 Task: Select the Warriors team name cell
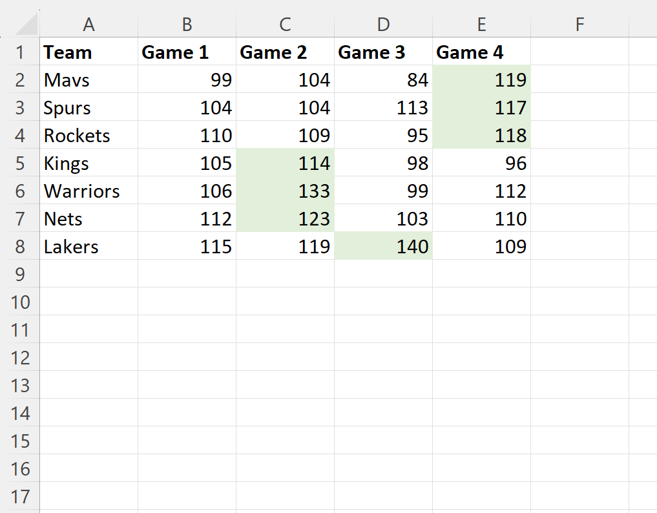[89, 191]
